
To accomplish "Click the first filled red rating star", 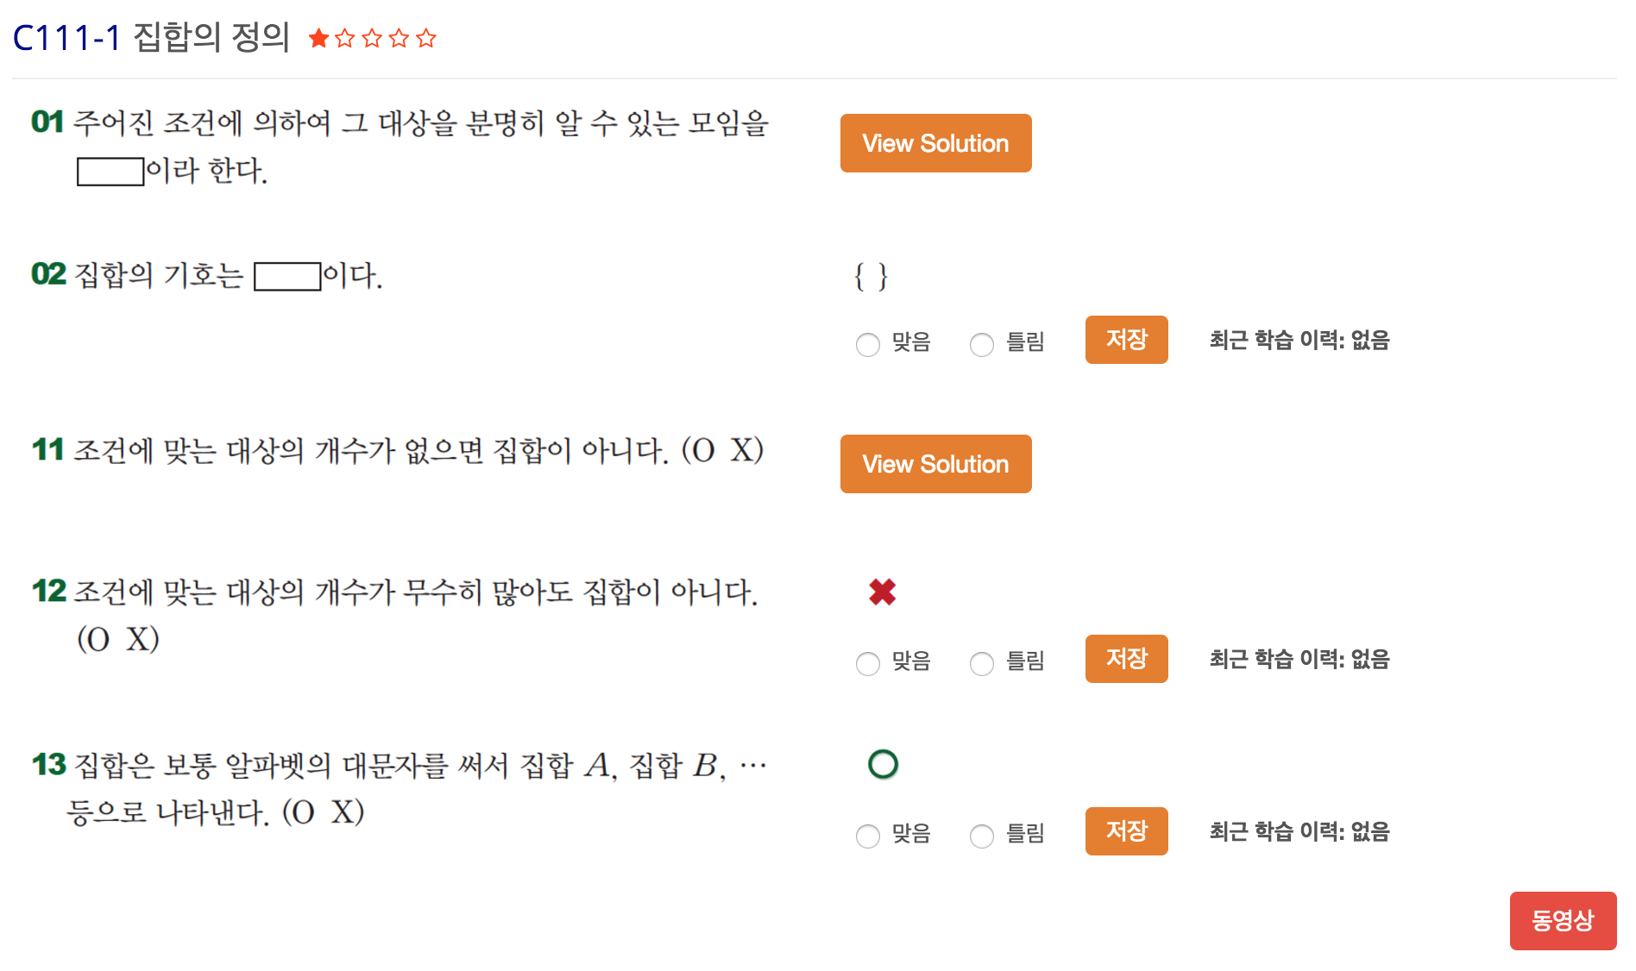I will pos(318,38).
